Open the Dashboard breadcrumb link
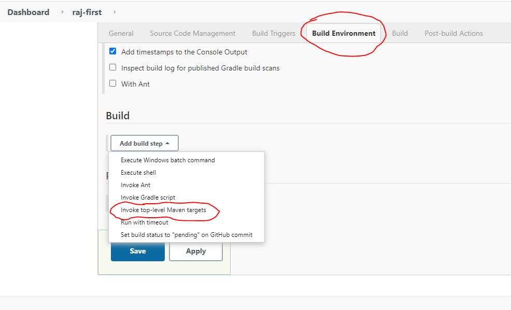 (x=29, y=12)
